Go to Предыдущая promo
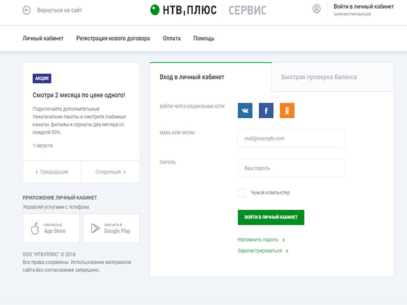 pyautogui.click(x=52, y=172)
